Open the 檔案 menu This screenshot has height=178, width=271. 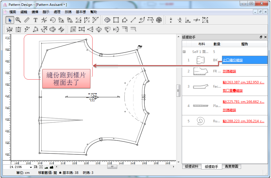coord(13,12)
